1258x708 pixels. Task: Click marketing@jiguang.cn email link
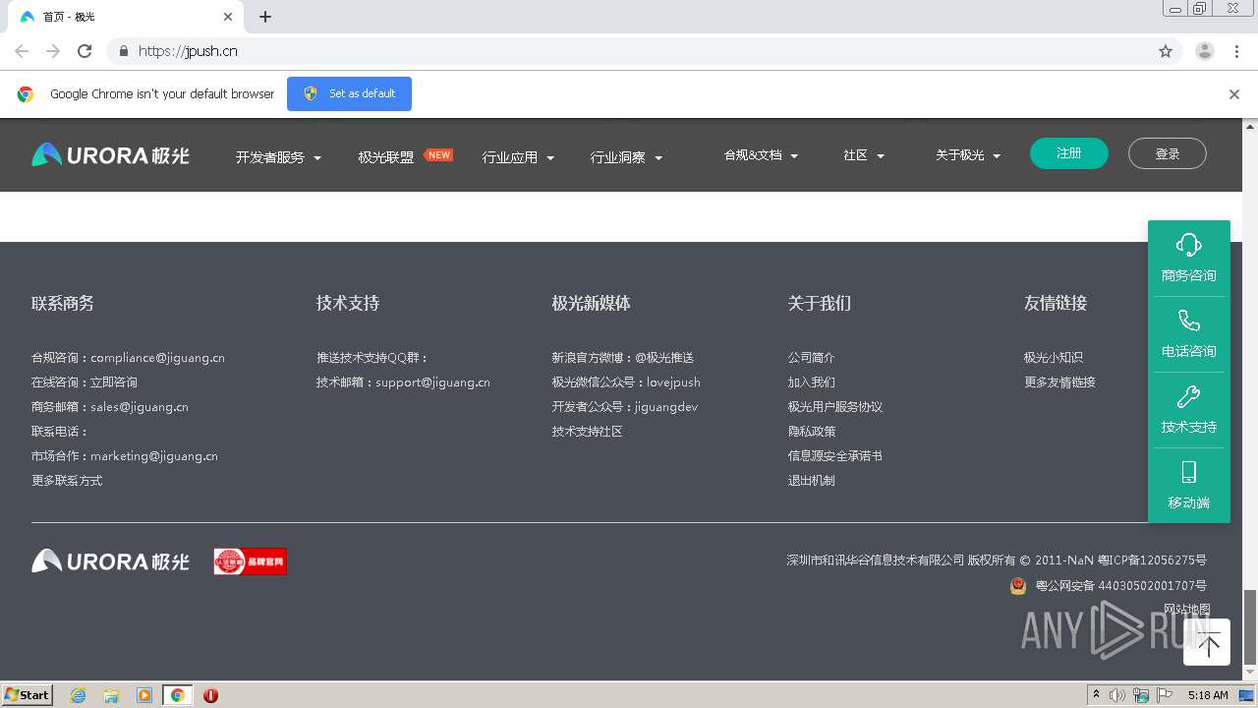(x=154, y=456)
